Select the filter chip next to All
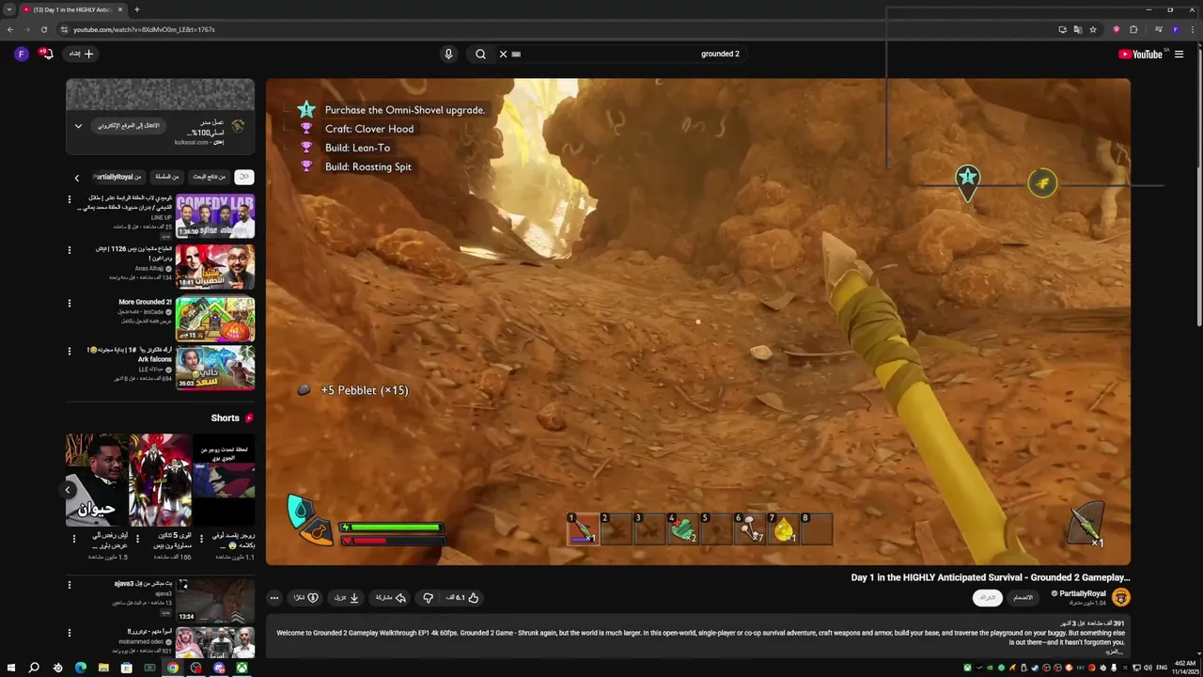Image resolution: width=1203 pixels, height=677 pixels. point(210,177)
